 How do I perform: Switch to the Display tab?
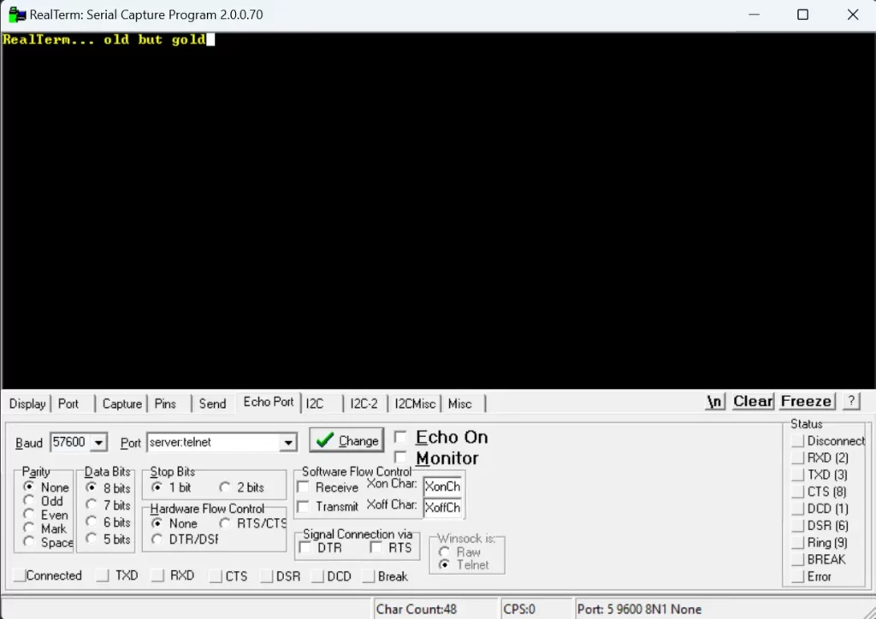point(27,404)
